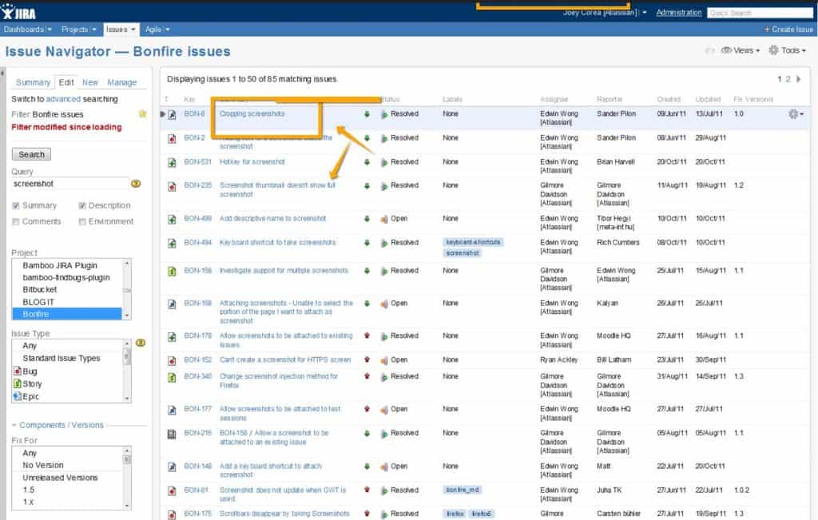The width and height of the screenshot is (818, 520).
Task: Click the Project list scrollbar
Action: 127,289
